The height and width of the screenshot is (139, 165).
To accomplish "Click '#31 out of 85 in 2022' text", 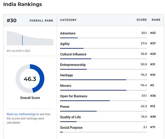I will tap(18, 51).
